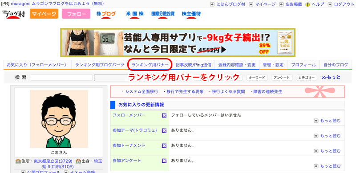Screen dimensions: 356x173
Task: Expand >>もっと search options
Action: pos(331,78)
